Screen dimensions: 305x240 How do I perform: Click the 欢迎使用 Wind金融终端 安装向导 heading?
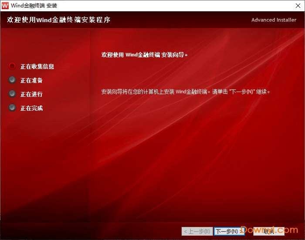pyautogui.click(x=145, y=55)
